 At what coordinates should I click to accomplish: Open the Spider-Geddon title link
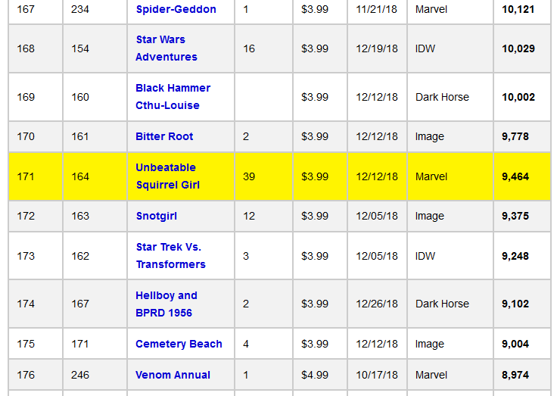pos(176,9)
